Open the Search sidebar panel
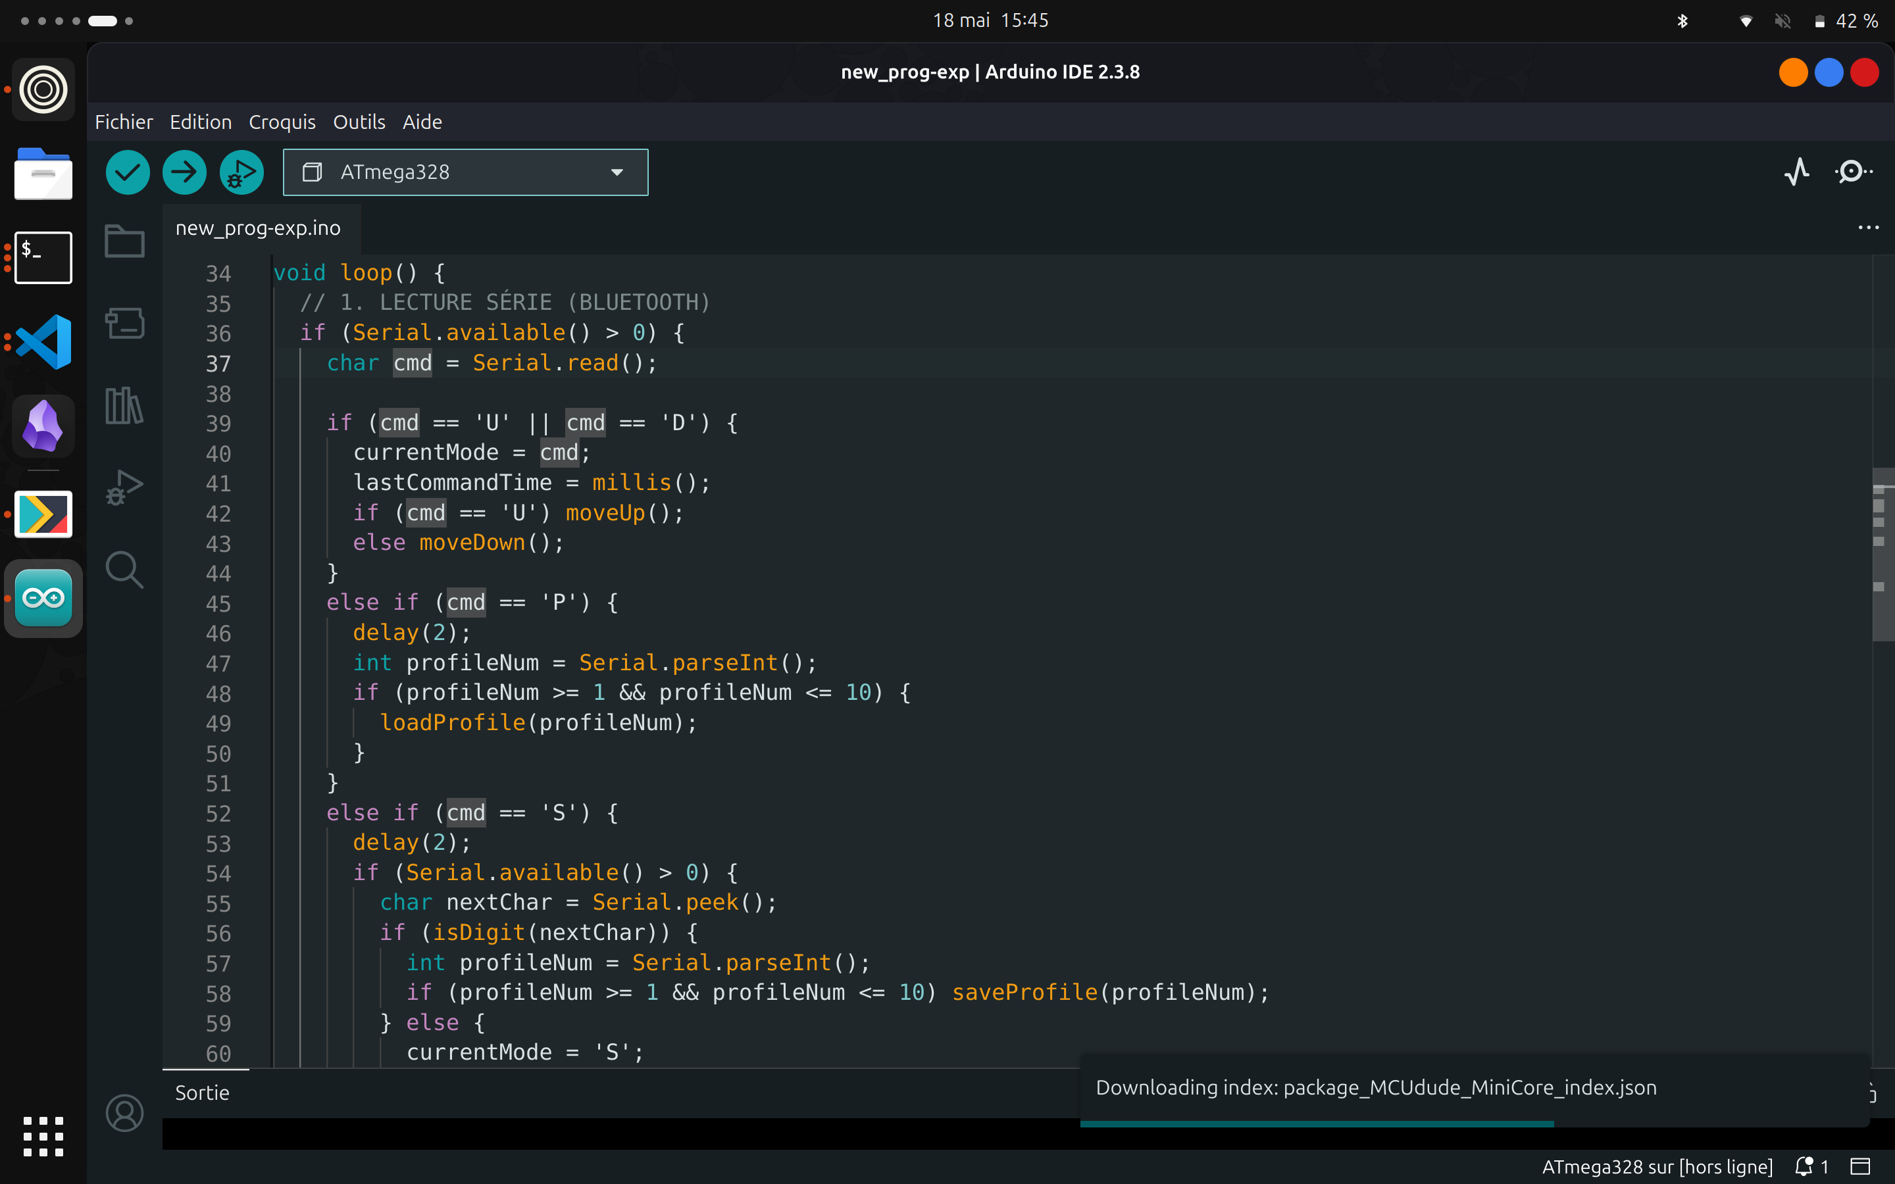The height and width of the screenshot is (1184, 1895). 124,569
